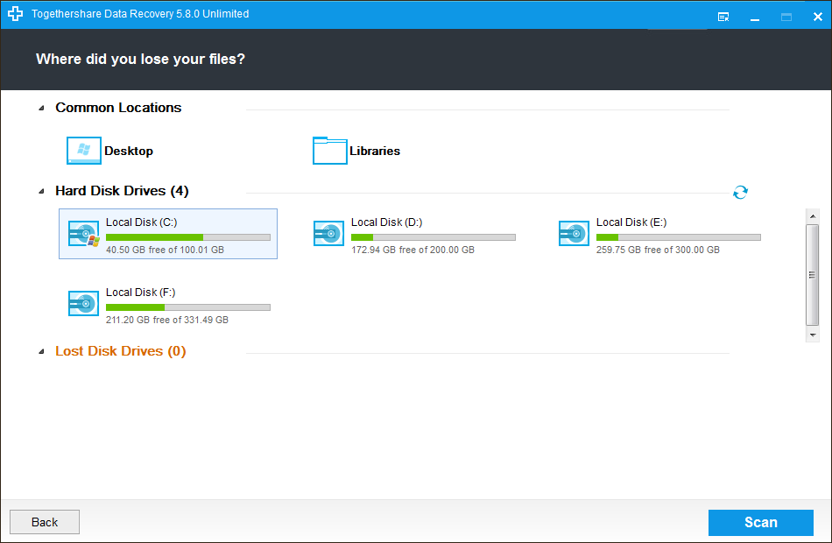
Task: Click the Local Disk (F:) label
Action: tap(141, 293)
